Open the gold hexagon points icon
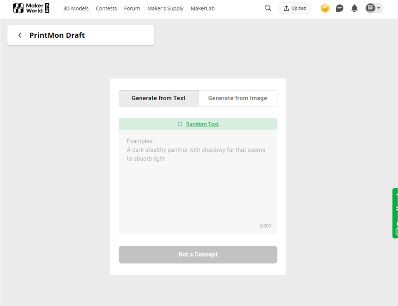Image resolution: width=398 pixels, height=306 pixels. pos(325,8)
